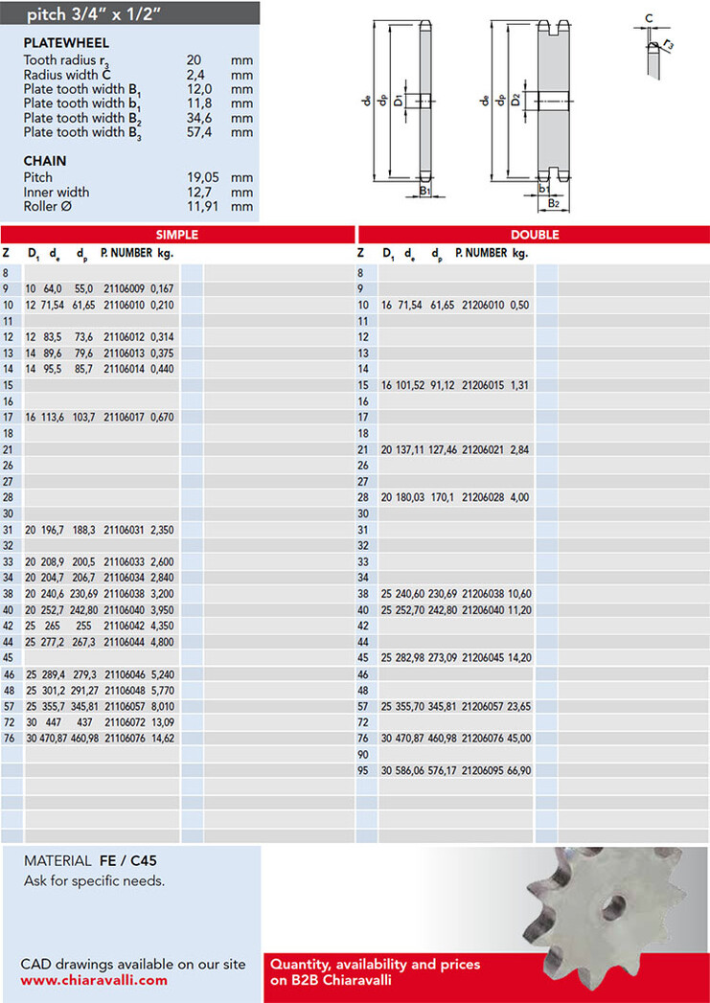Select part number 21106010
Screen dimensions: 710x1003
(125, 306)
